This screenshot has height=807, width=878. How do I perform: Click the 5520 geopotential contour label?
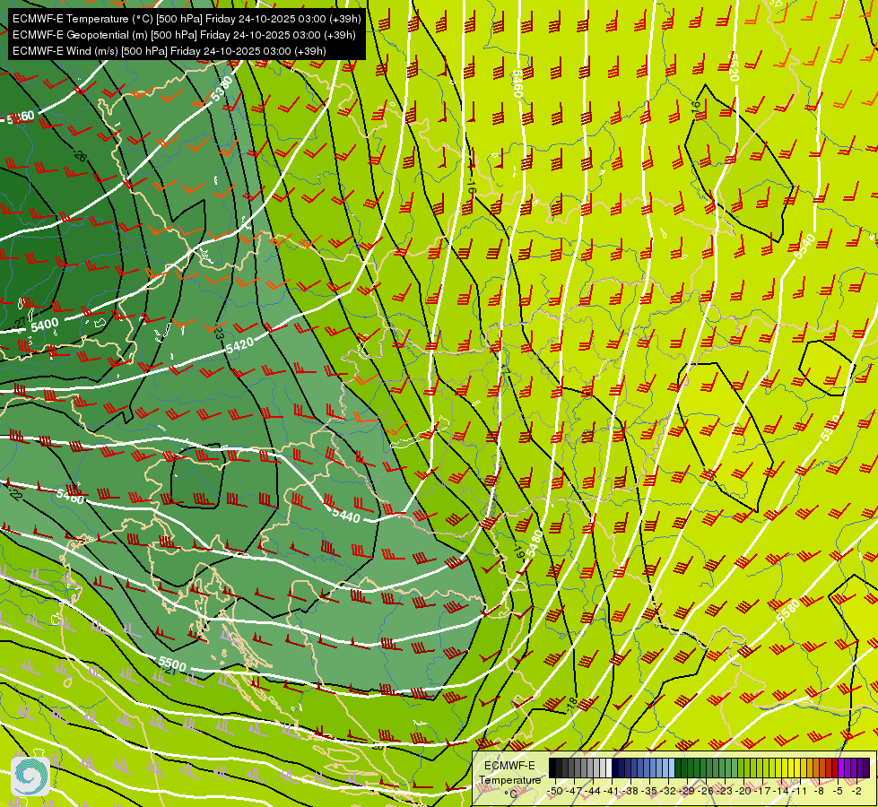click(733, 67)
